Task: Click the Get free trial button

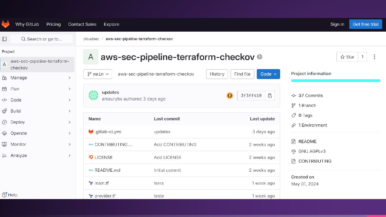Action: (366, 24)
